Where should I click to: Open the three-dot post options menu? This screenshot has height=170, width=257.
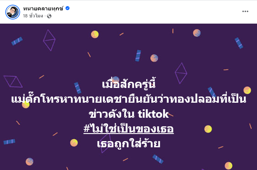[245, 11]
